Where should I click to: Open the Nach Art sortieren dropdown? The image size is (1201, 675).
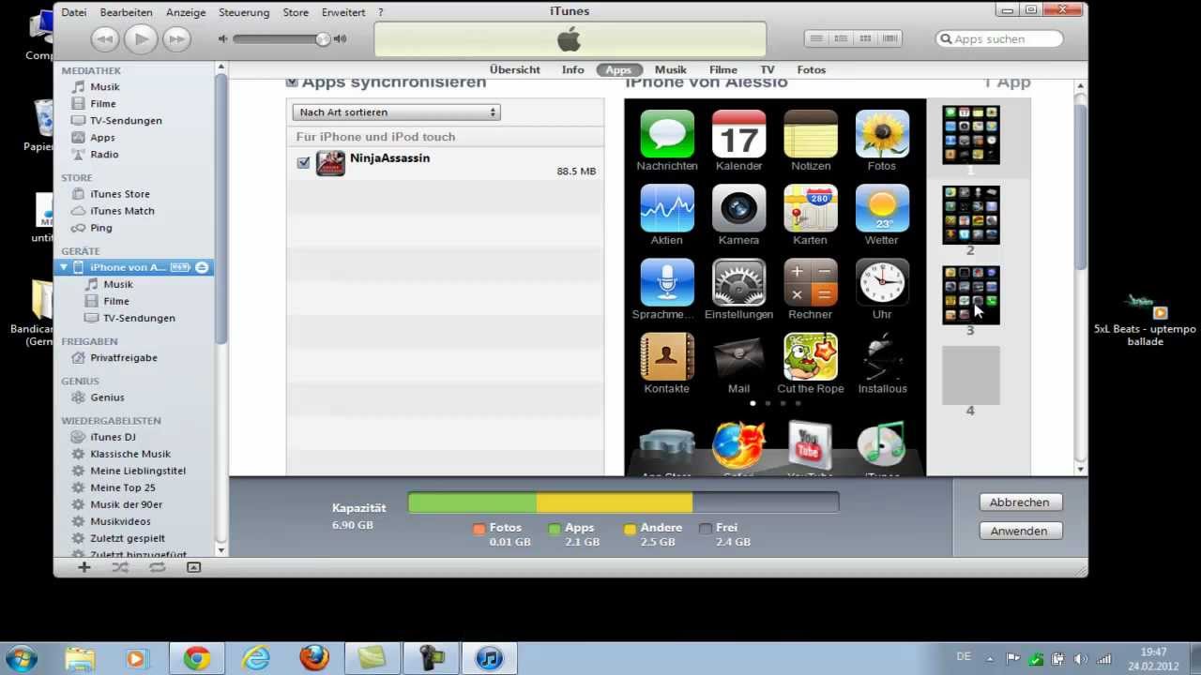coord(396,112)
